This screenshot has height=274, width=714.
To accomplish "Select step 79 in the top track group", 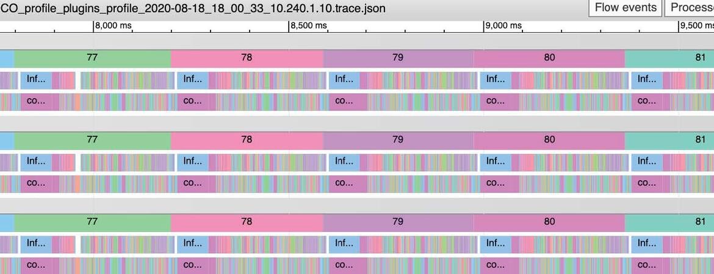I will click(398, 58).
